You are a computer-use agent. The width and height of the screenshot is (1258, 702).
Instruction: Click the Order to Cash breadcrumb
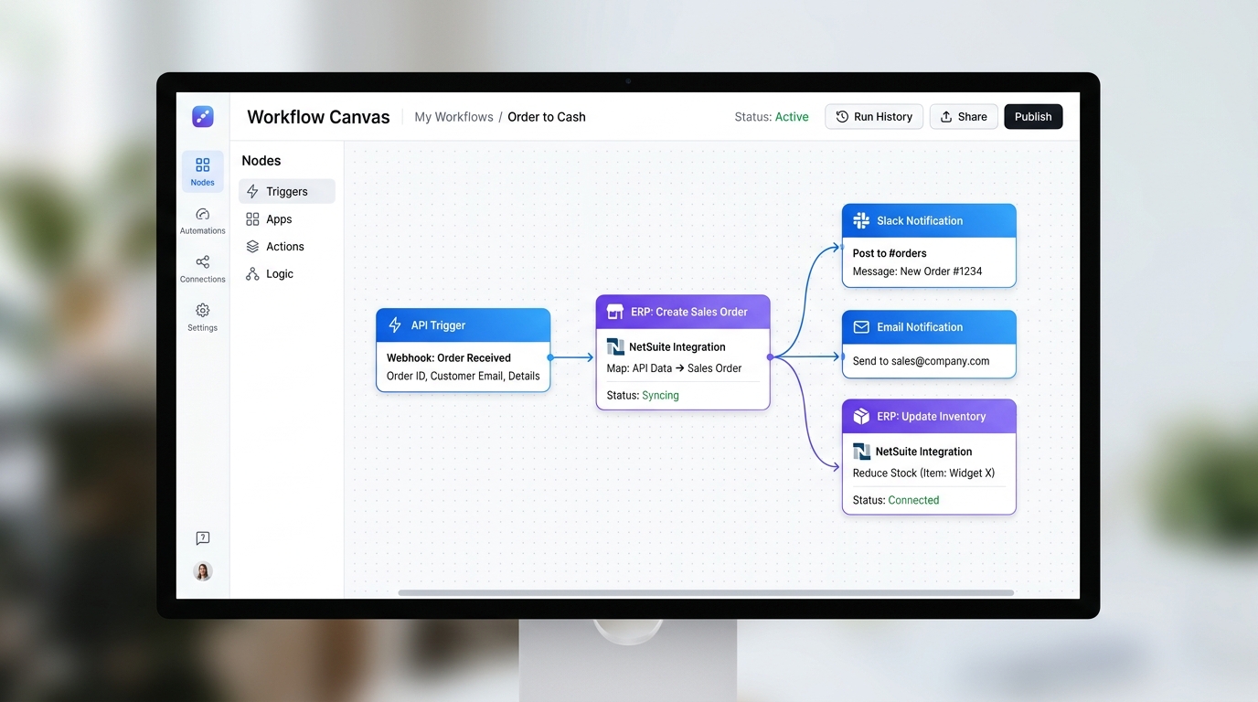[547, 117]
